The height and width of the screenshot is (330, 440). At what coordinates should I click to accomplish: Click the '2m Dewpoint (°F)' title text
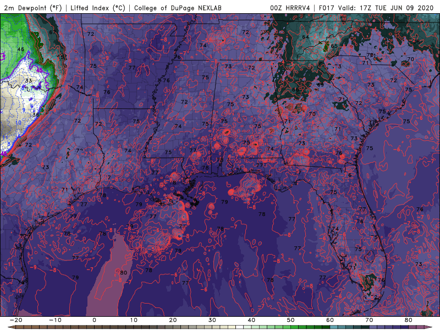(x=32, y=8)
